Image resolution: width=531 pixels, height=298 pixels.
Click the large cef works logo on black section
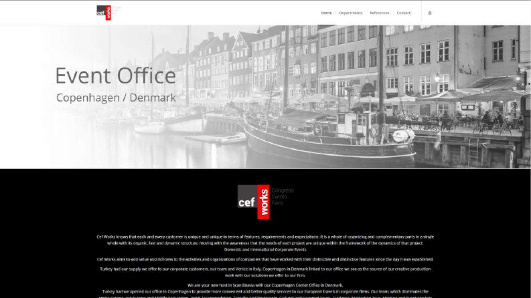pyautogui.click(x=265, y=202)
